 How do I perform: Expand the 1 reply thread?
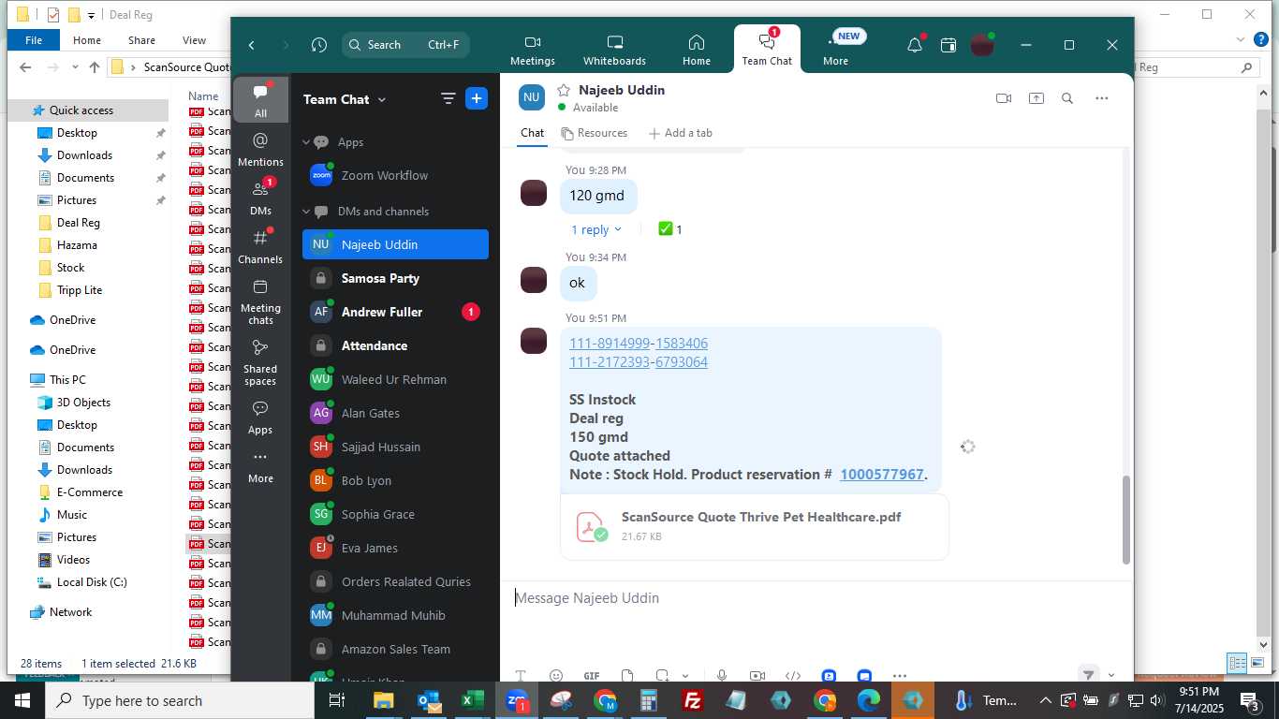point(596,229)
